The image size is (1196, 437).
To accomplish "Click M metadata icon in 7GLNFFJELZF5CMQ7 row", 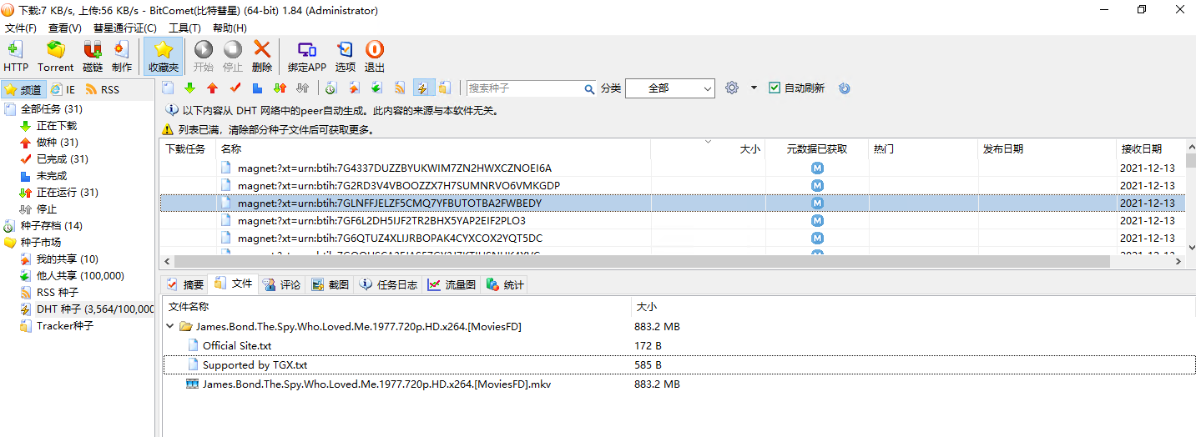I will [817, 203].
